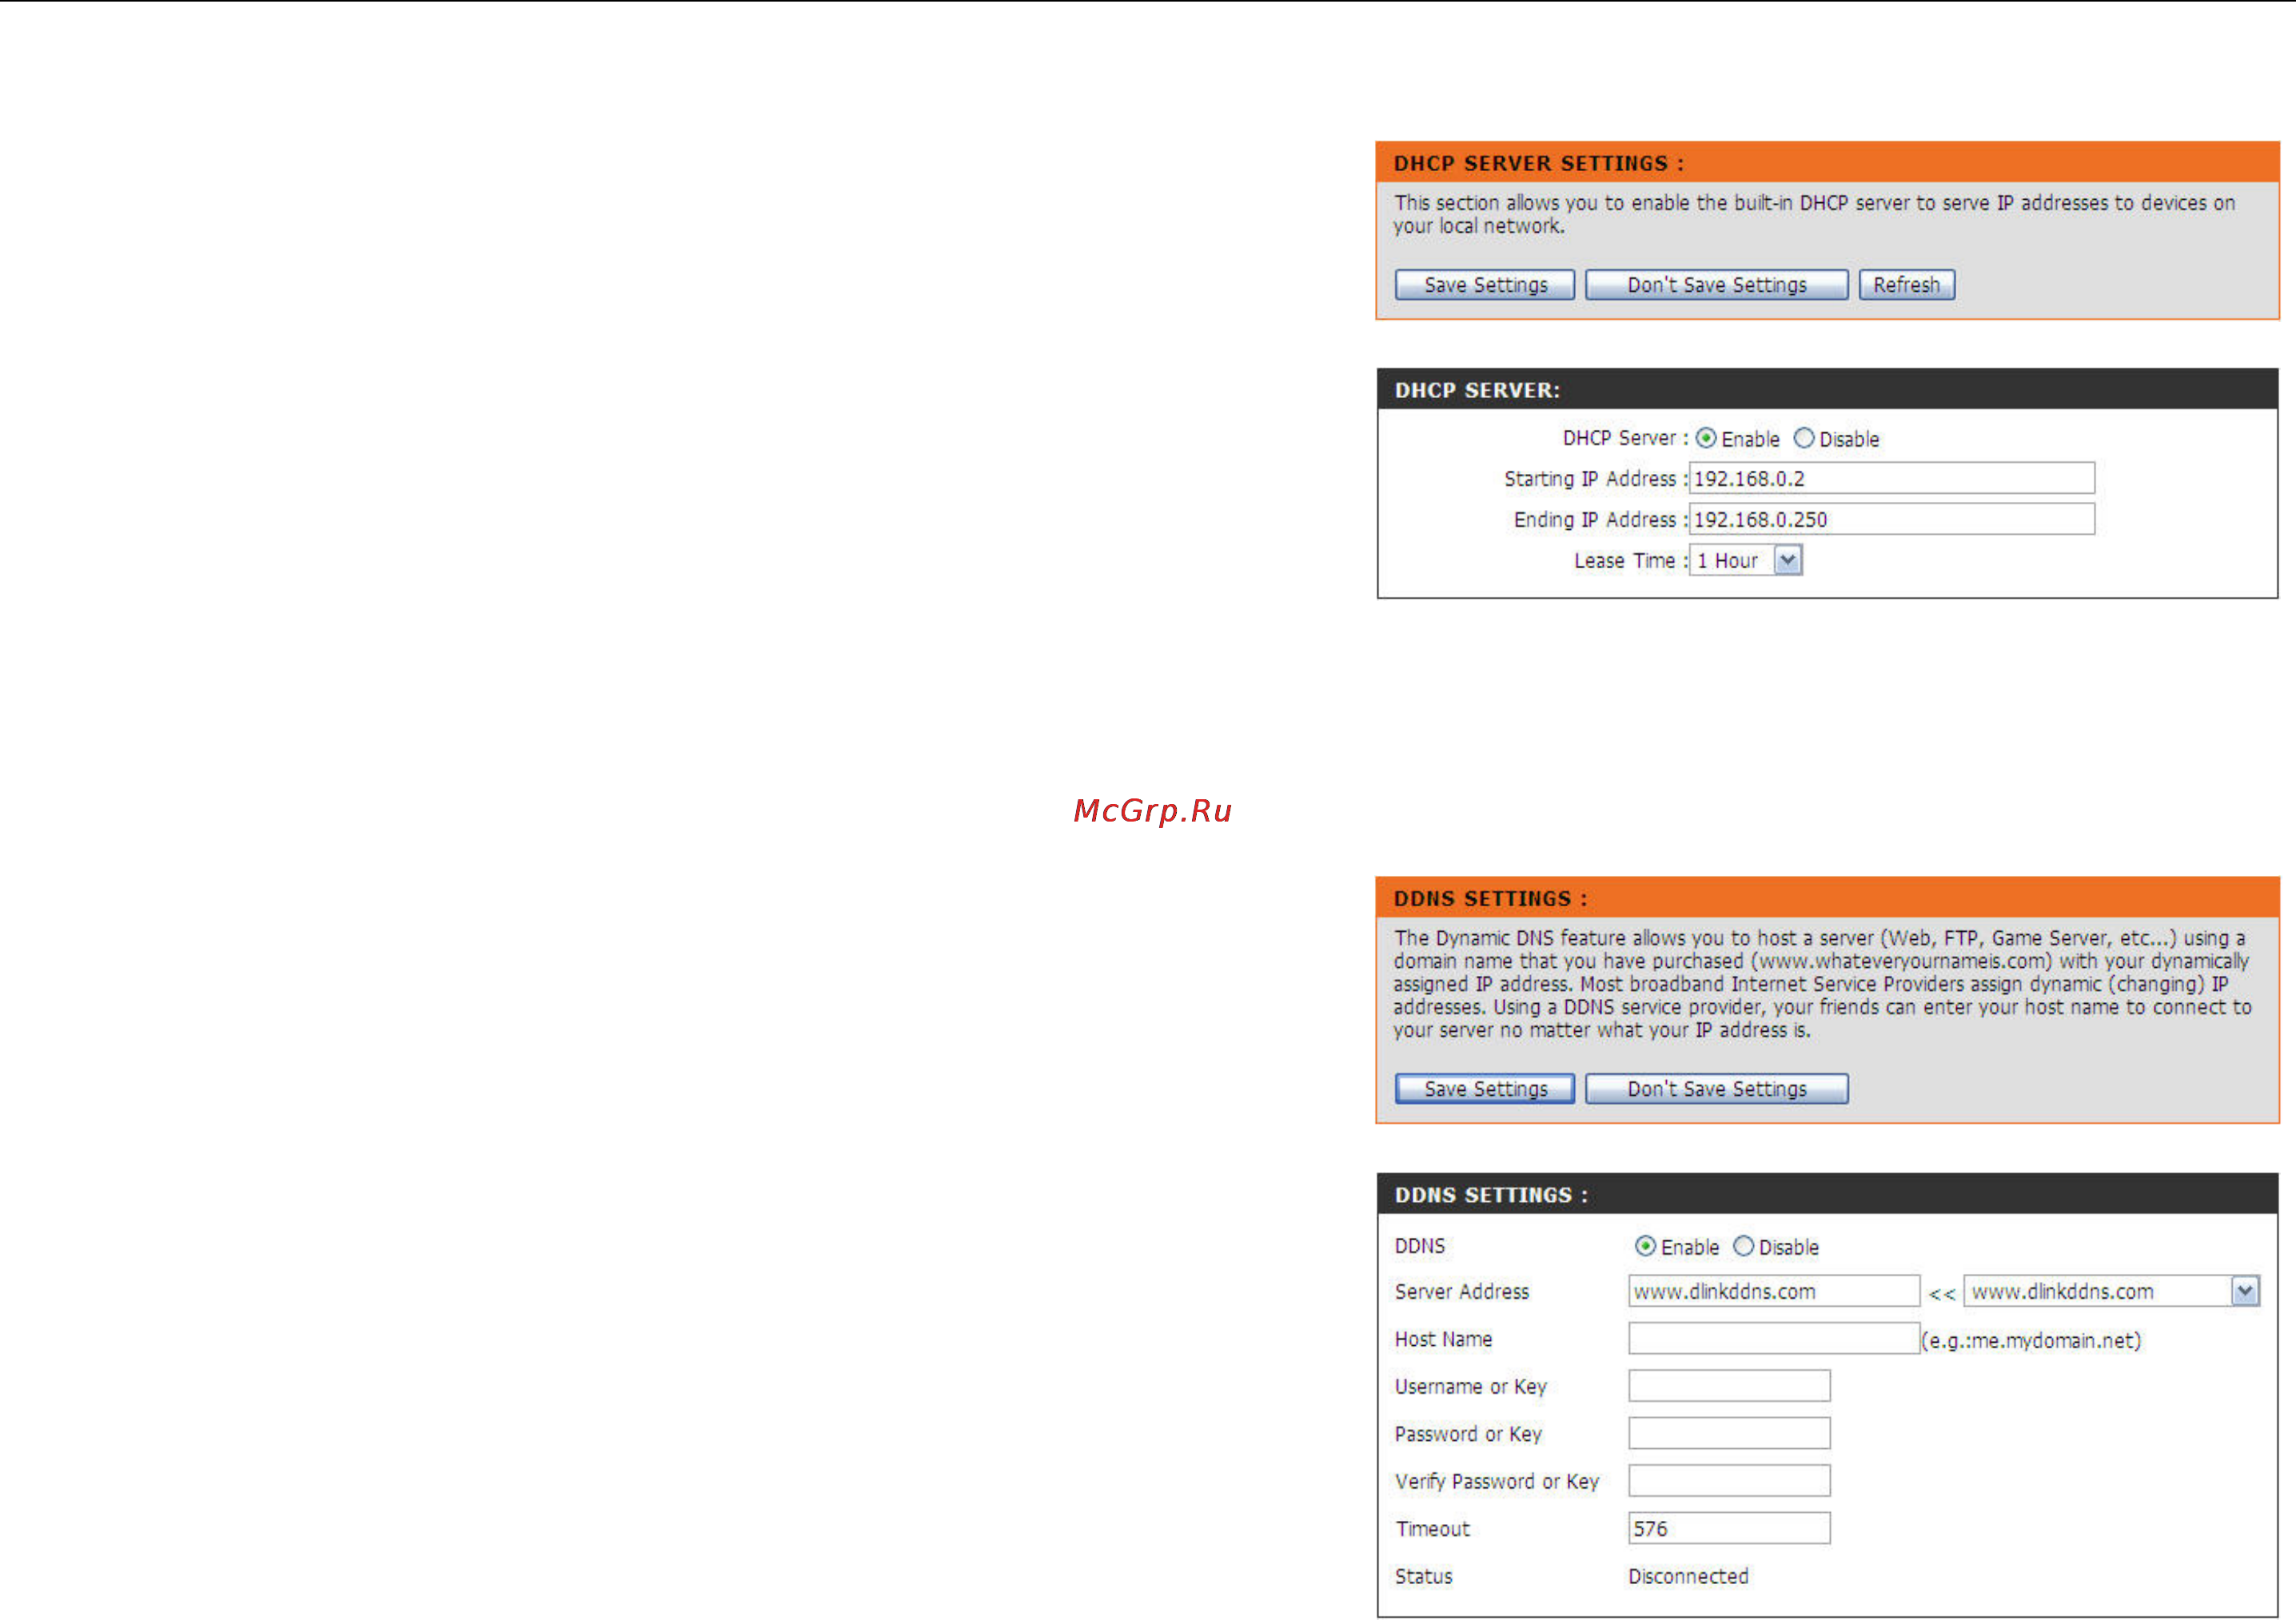Screen dimensions: 2296x1620
Task: Click the DHCP SERVER: section header
Action: point(1827,390)
